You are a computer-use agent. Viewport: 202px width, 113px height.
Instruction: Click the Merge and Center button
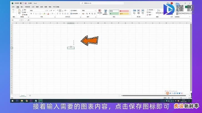pyautogui.click(x=74, y=14)
